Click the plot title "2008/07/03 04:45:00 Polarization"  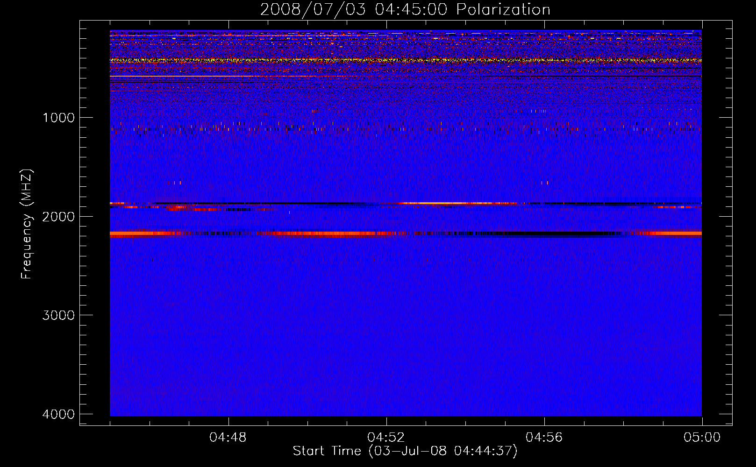coord(405,9)
